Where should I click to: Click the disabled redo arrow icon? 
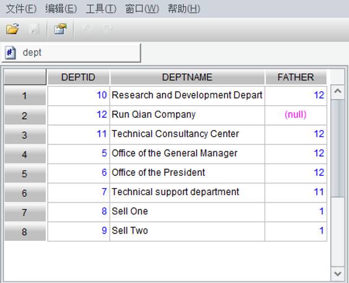[108, 28]
